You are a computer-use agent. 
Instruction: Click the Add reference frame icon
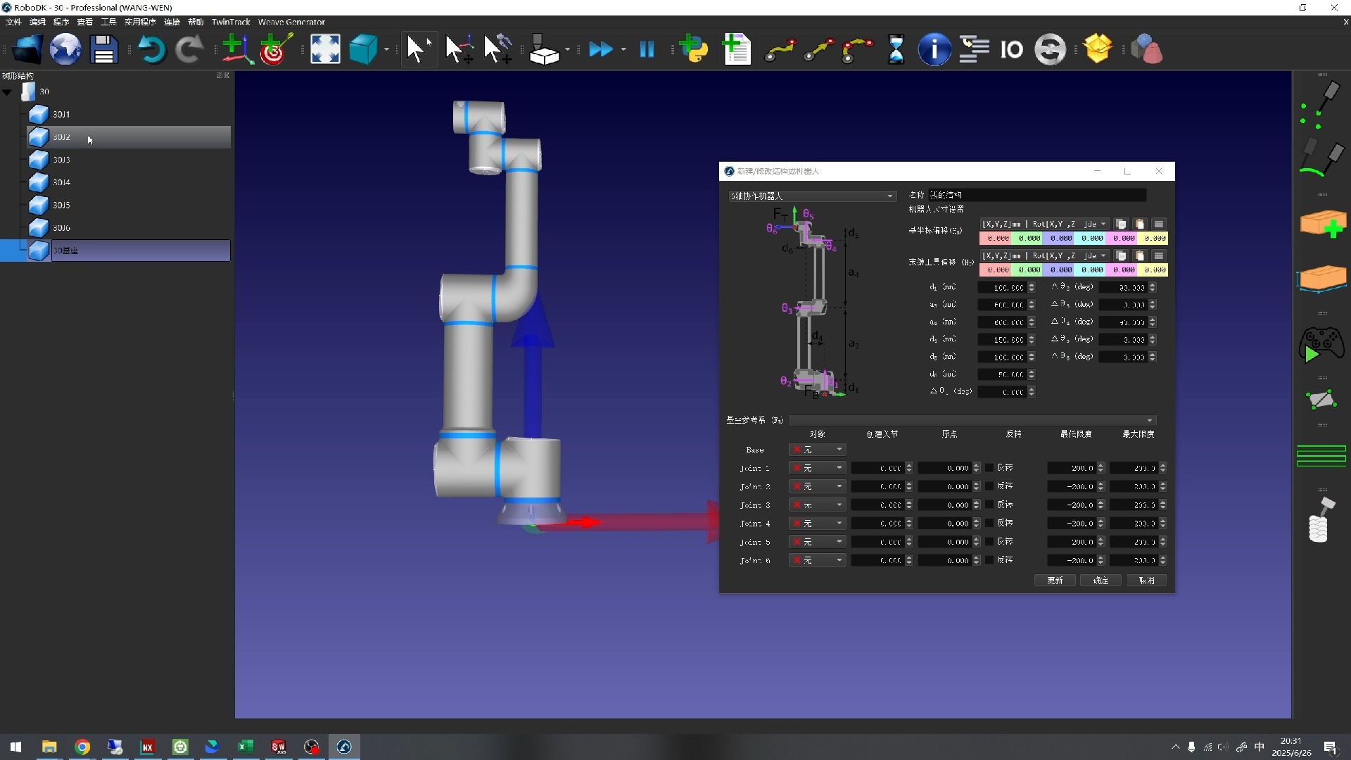click(x=236, y=50)
